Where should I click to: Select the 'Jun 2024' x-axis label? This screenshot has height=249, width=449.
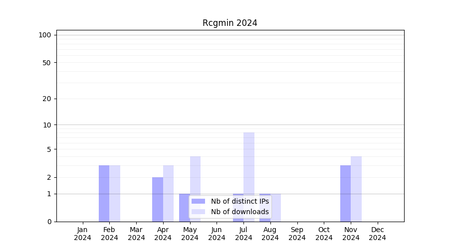click(x=217, y=234)
